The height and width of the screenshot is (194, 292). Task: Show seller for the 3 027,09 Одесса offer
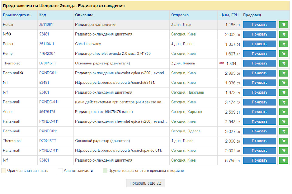point(259,131)
